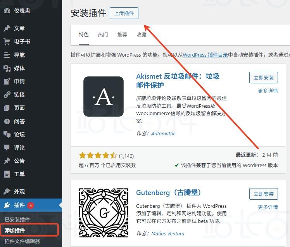The image size is (290, 247).
Task: Select the 添加插件 submenu item
Action: tap(15, 230)
